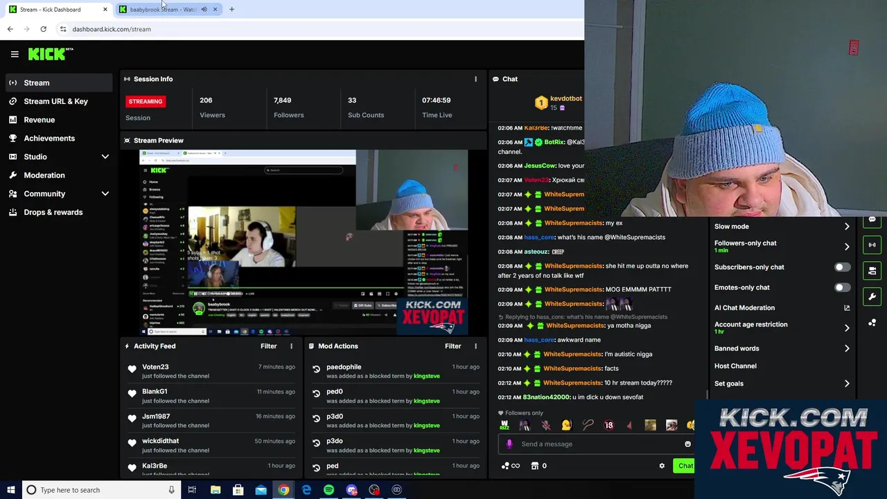Click the camera icon in the right rail
The height and width of the screenshot is (499, 887).
point(872,271)
